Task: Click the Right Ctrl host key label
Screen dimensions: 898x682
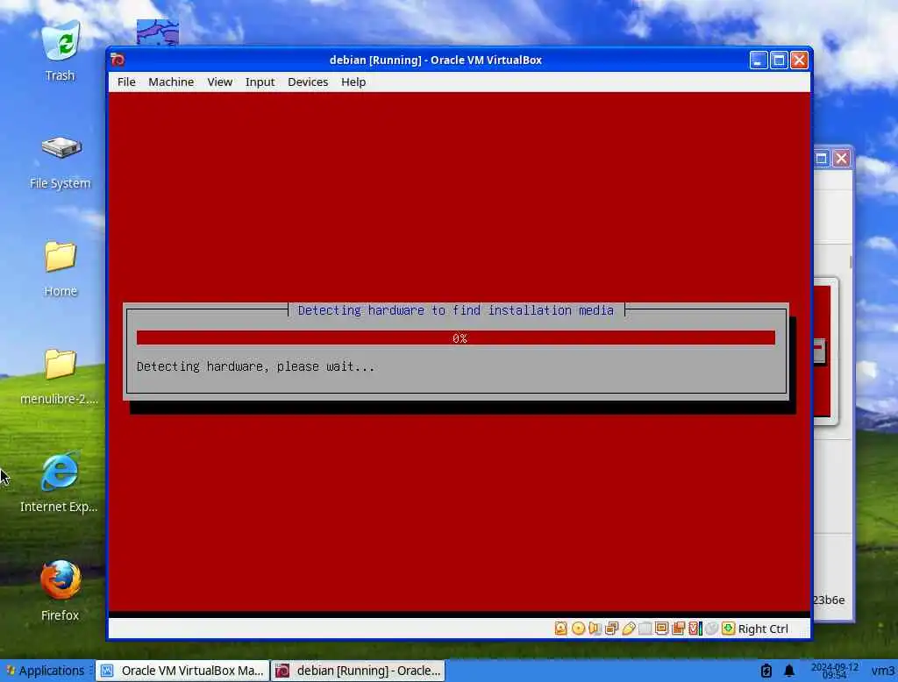Action: pyautogui.click(x=763, y=629)
